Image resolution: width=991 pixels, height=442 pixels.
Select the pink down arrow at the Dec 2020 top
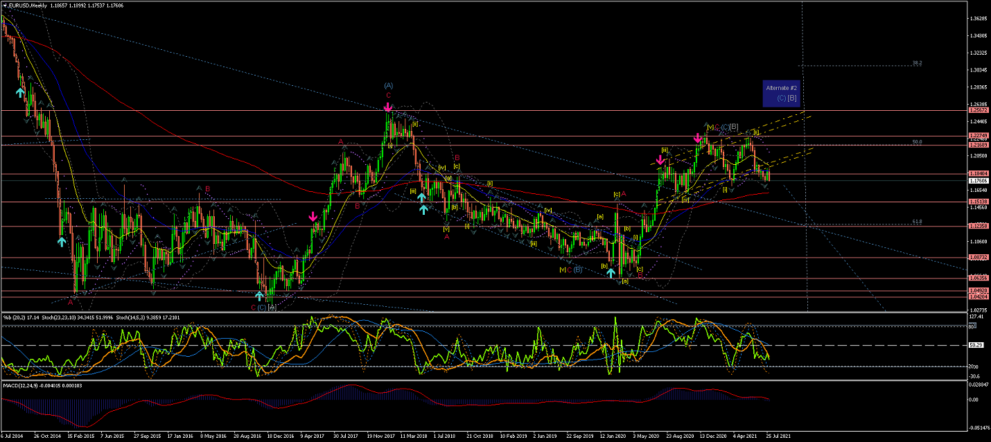point(699,138)
